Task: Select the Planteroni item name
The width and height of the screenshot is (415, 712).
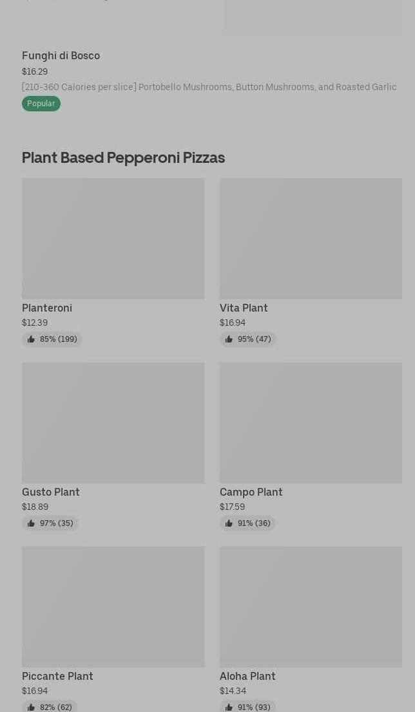Action: tap(47, 308)
